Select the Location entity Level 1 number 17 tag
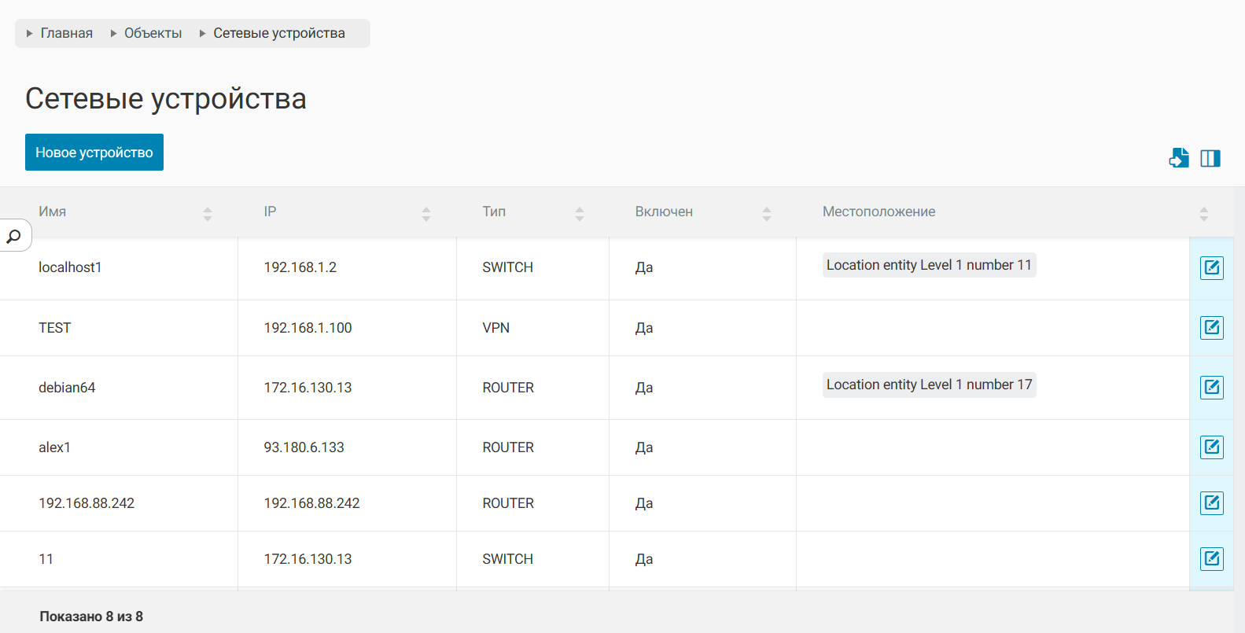The width and height of the screenshot is (1245, 633). pos(928,385)
